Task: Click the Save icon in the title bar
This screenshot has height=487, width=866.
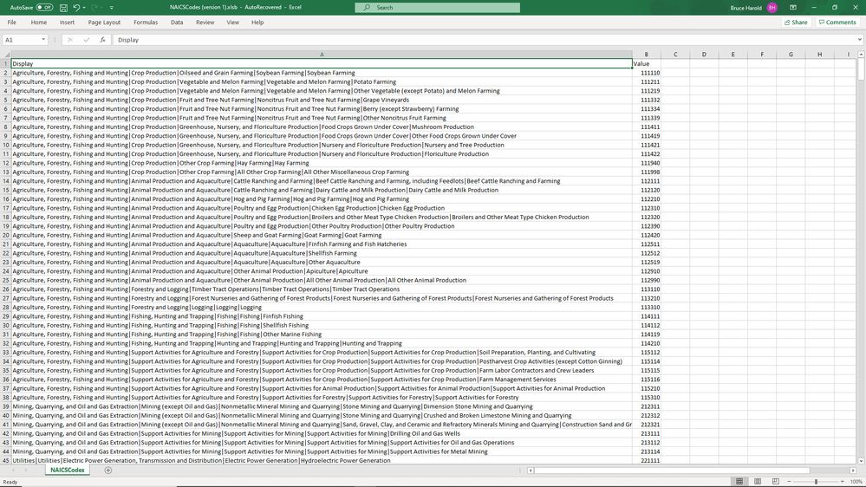Action: click(x=63, y=8)
